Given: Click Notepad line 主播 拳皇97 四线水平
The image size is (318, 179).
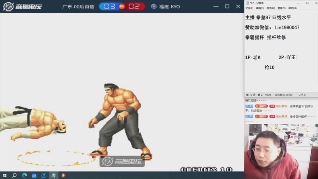Looking at the screenshot, I should [268, 18].
